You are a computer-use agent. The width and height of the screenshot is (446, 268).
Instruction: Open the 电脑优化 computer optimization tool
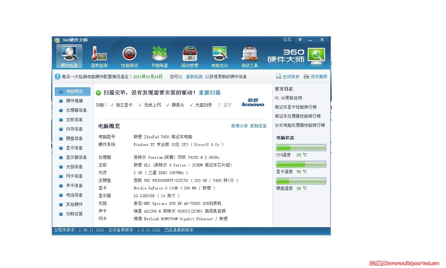[x=220, y=56]
